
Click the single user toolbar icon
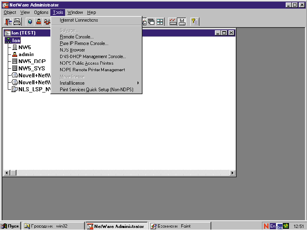point(38,22)
